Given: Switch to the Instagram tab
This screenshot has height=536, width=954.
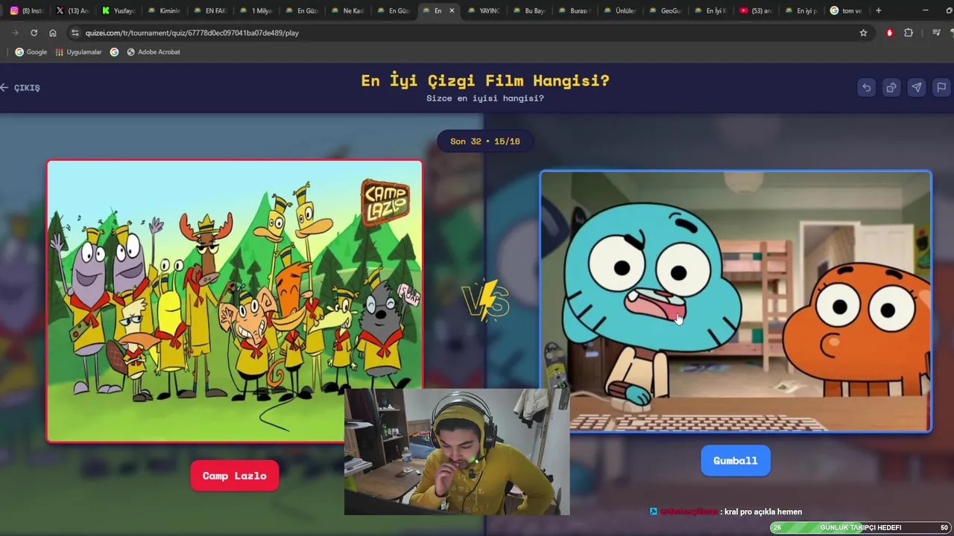Looking at the screenshot, I should tap(26, 10).
